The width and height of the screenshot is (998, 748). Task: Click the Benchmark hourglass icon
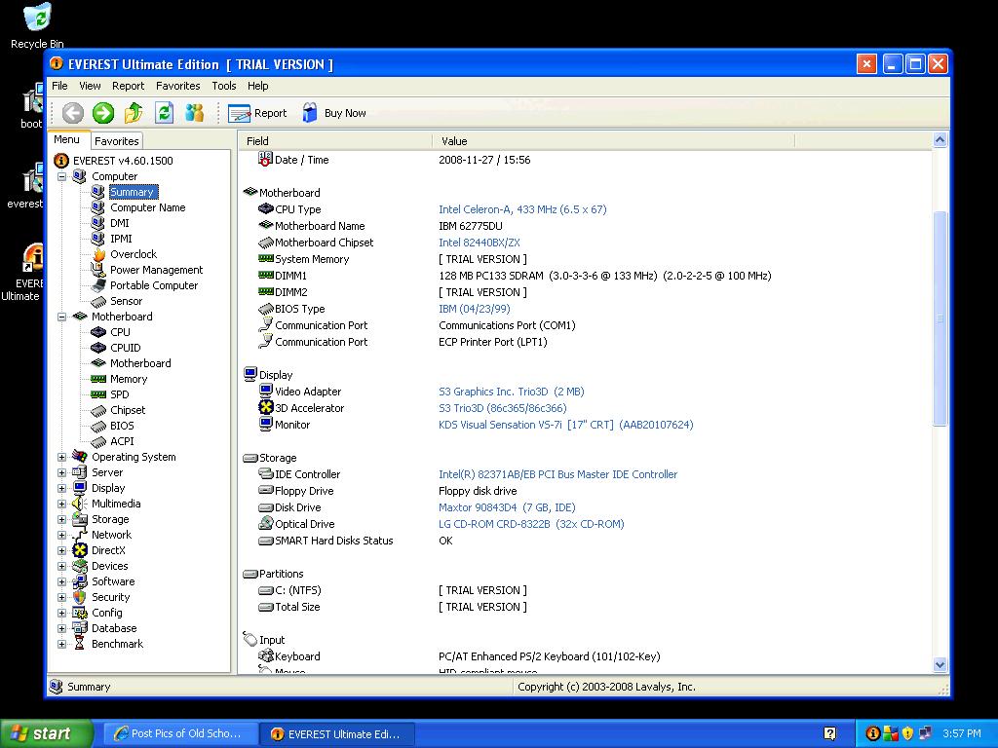point(80,644)
